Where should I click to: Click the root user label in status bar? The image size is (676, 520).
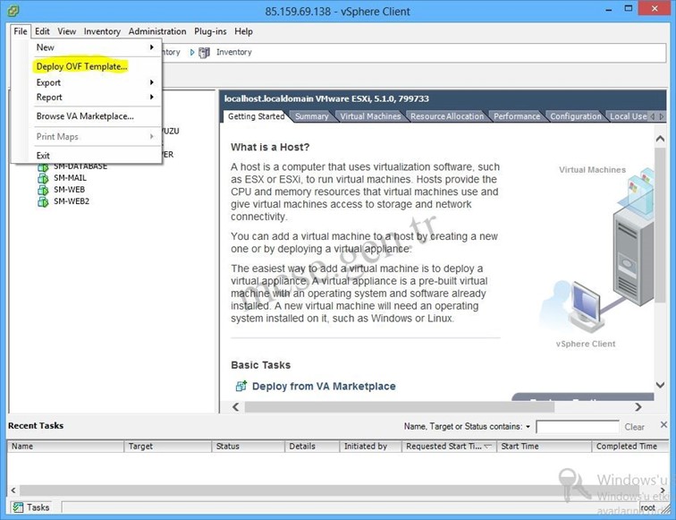tap(647, 507)
